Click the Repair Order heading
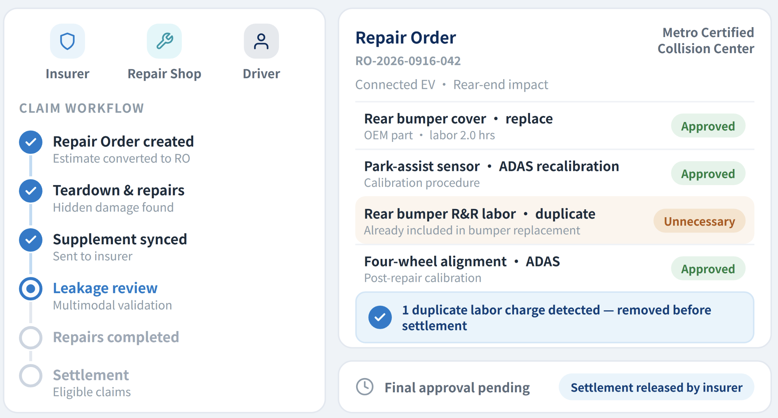The image size is (778, 418). [x=405, y=37]
